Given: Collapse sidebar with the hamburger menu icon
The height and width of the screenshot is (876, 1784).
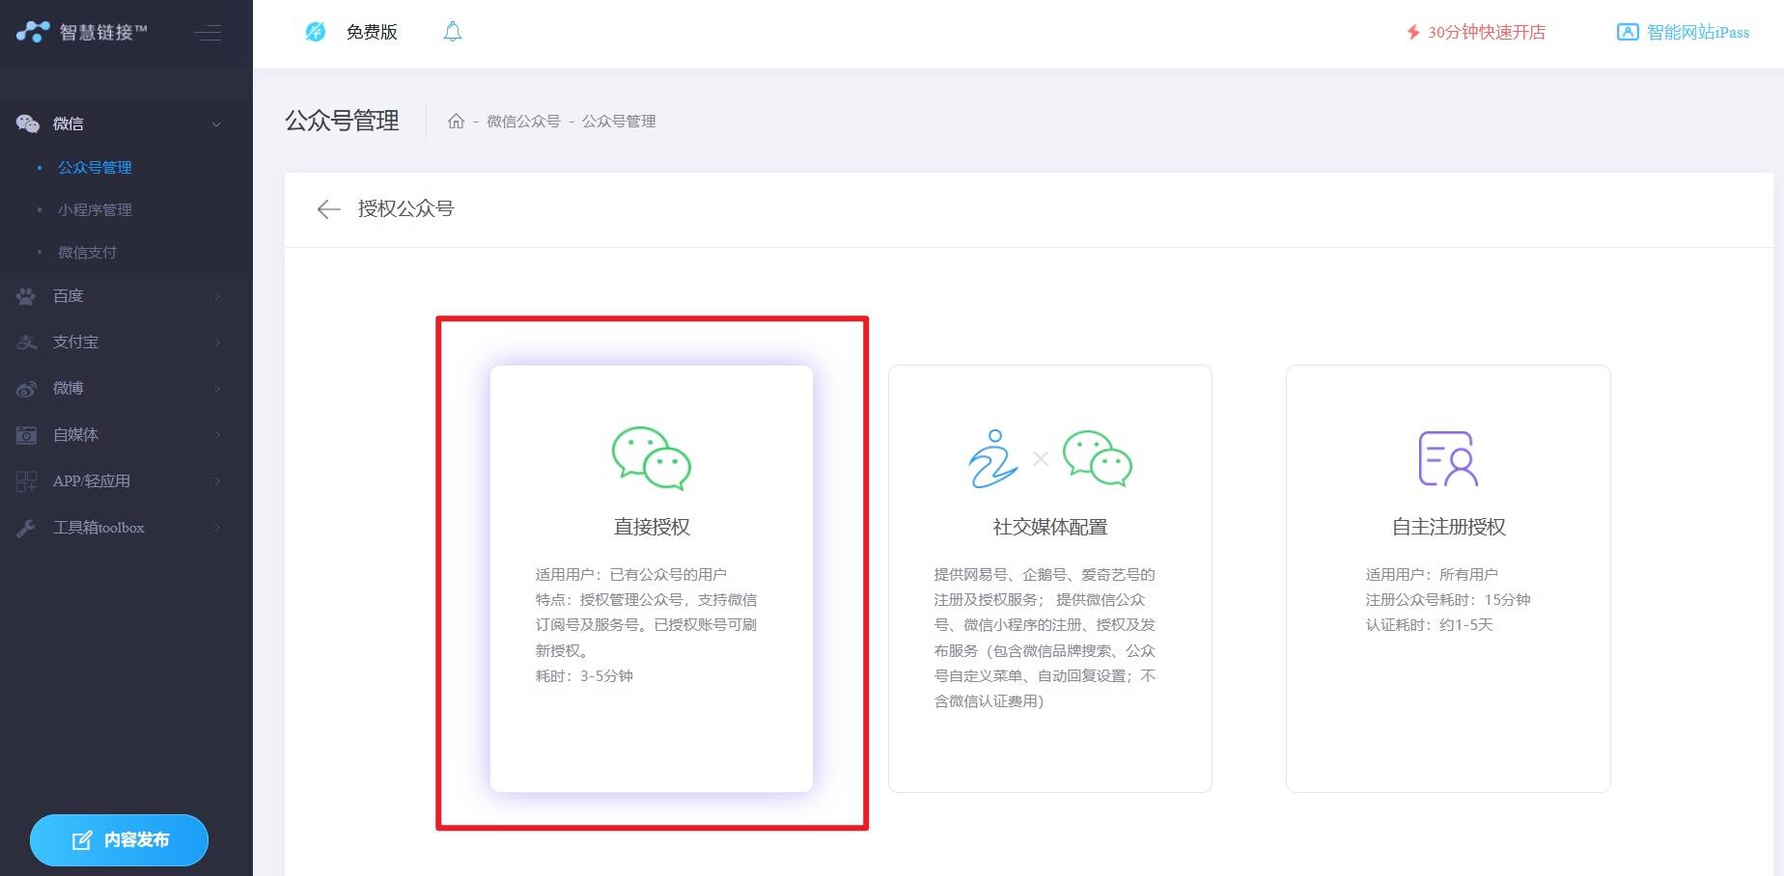Looking at the screenshot, I should click(208, 33).
